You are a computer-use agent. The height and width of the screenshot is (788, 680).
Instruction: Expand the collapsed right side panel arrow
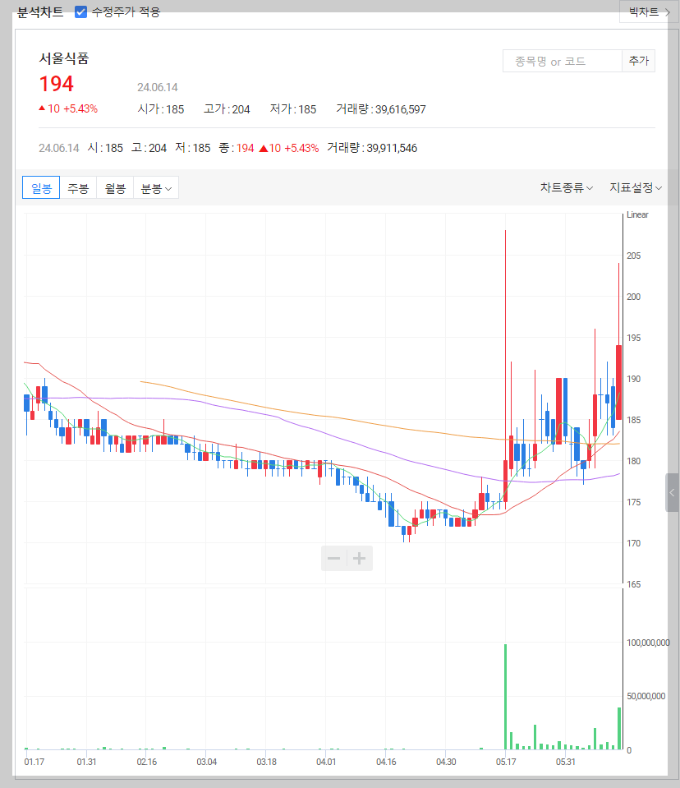pos(672,492)
